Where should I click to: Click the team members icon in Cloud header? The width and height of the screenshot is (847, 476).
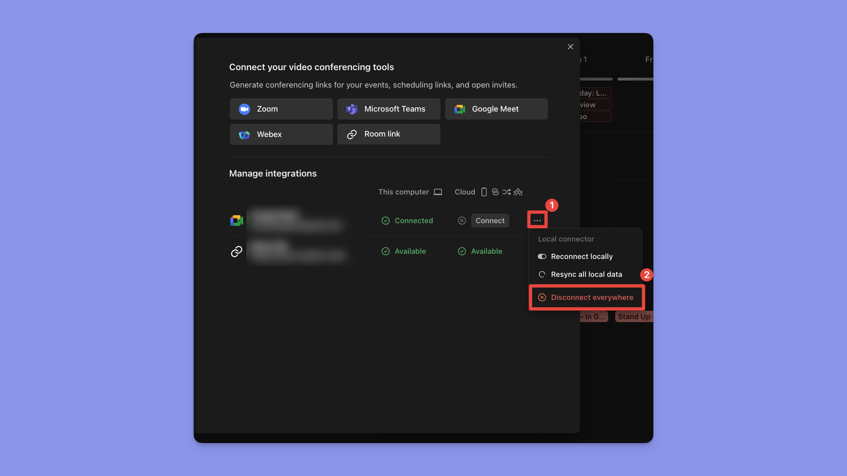518,192
